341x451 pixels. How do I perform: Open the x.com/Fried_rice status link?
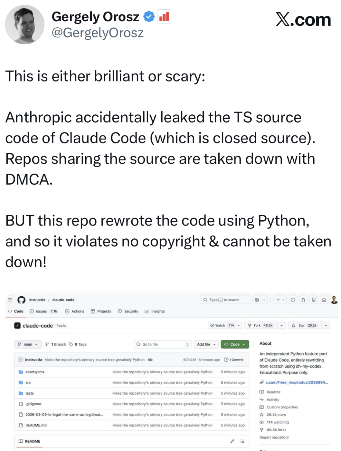point(296,382)
